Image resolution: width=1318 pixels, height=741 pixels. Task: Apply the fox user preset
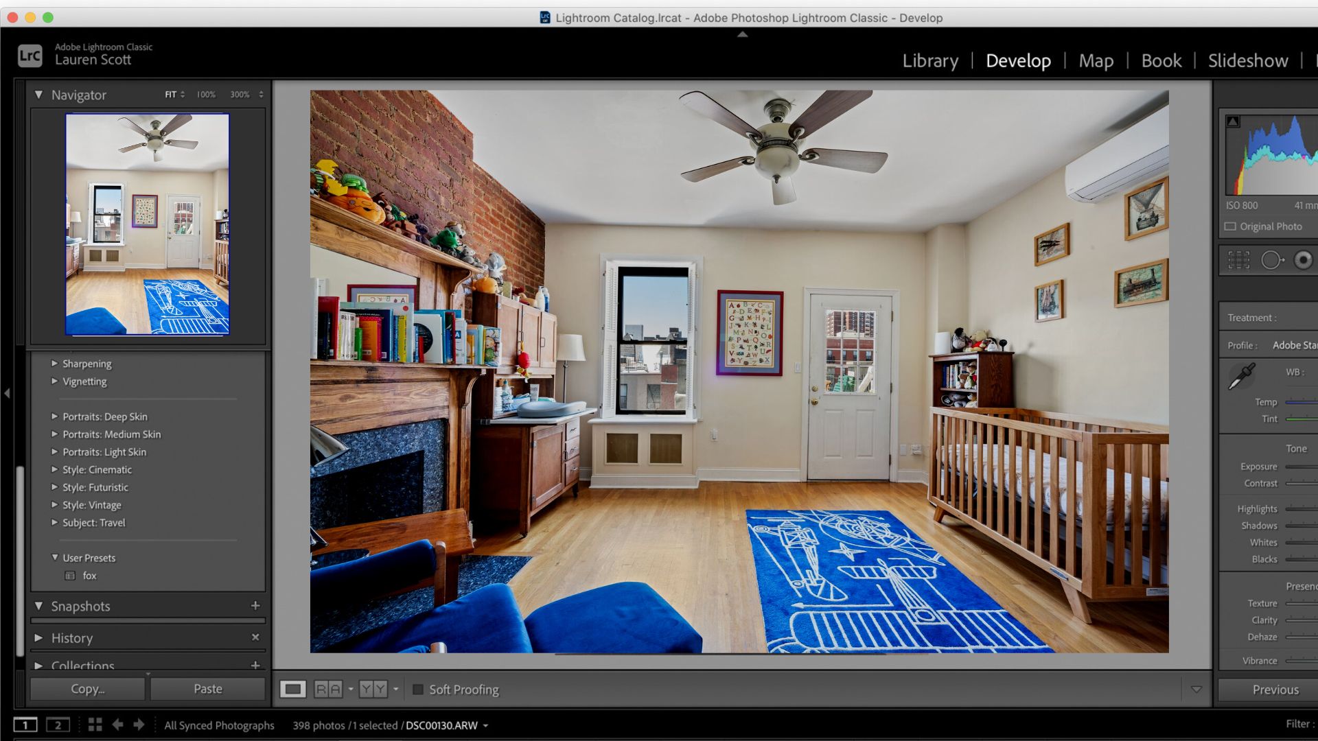click(89, 576)
